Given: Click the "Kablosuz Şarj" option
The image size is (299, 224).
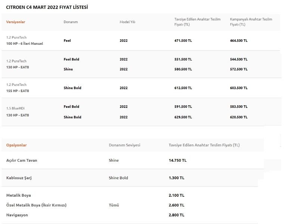Looking at the screenshot, I should [x=19, y=178].
